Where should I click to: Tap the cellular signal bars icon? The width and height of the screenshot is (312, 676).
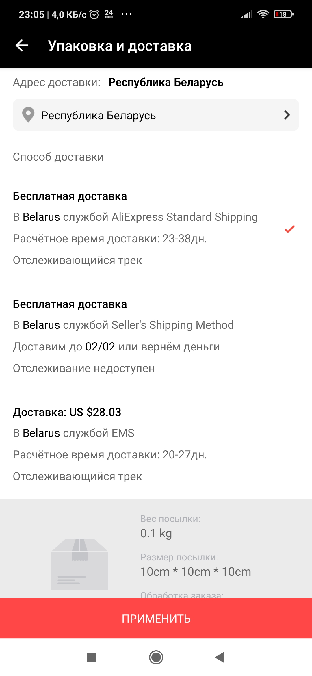point(247,14)
